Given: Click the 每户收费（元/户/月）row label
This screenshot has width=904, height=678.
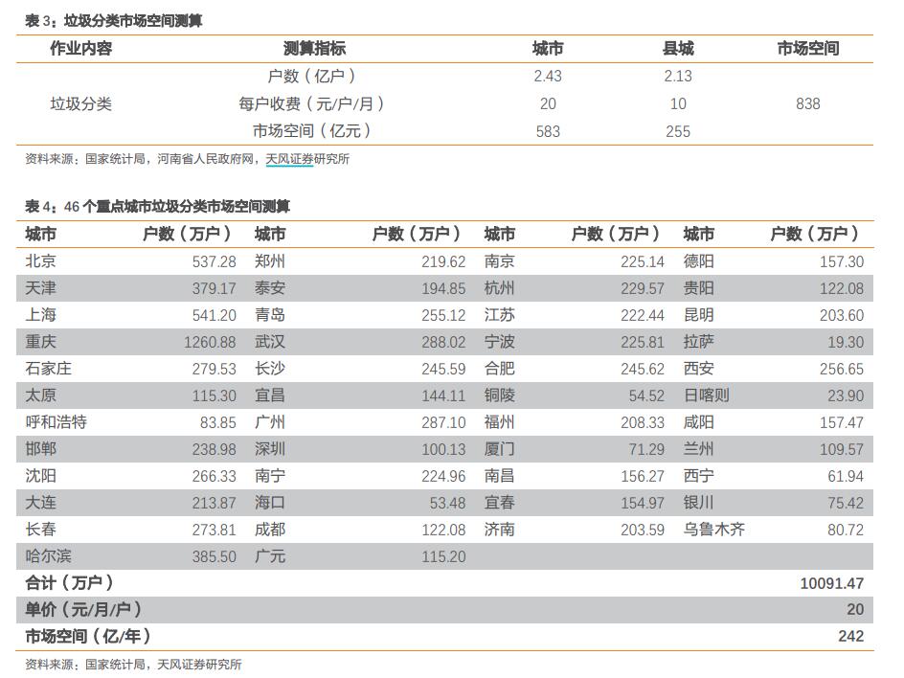Looking at the screenshot, I should (x=311, y=103).
